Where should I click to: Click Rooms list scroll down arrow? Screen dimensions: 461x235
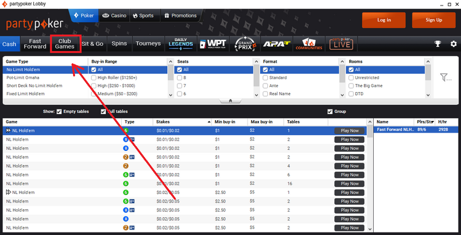pos(428,95)
